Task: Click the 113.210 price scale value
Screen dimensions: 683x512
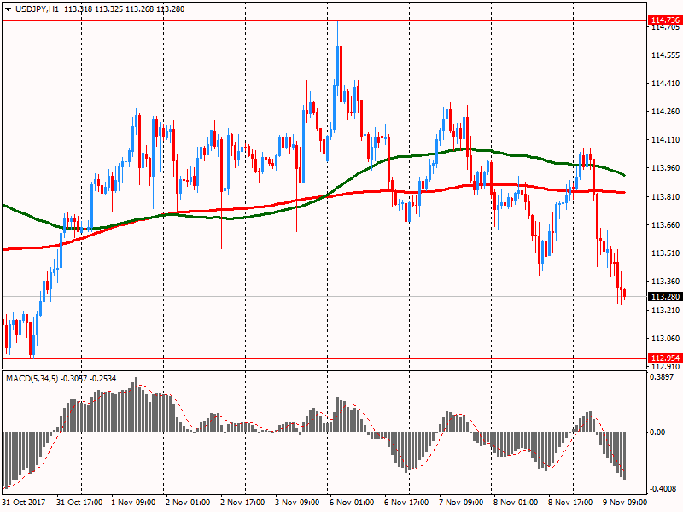Action: [665, 310]
